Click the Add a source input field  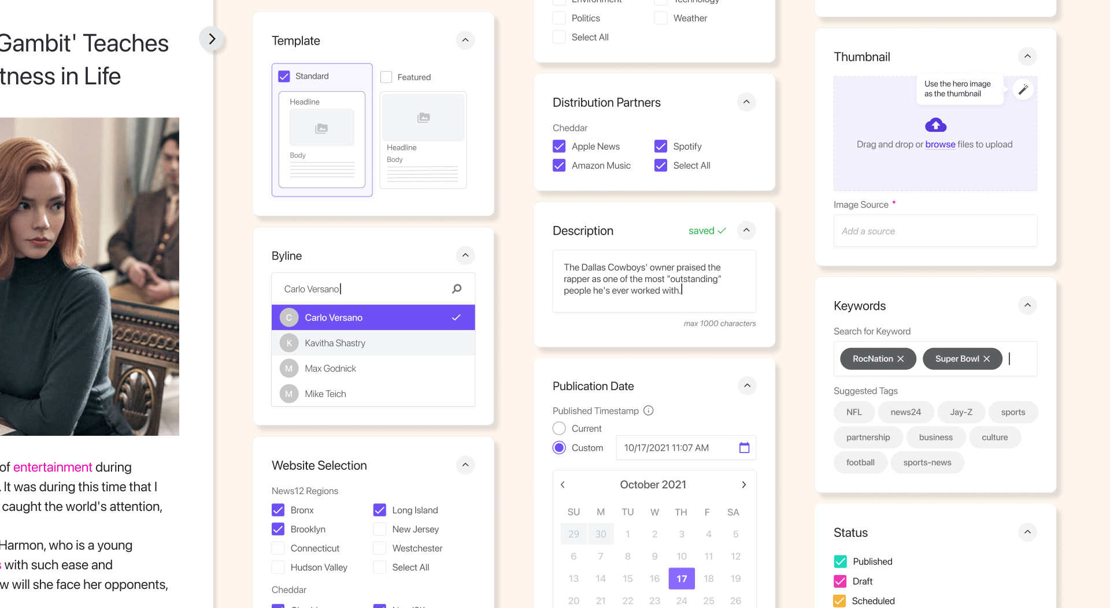point(935,231)
